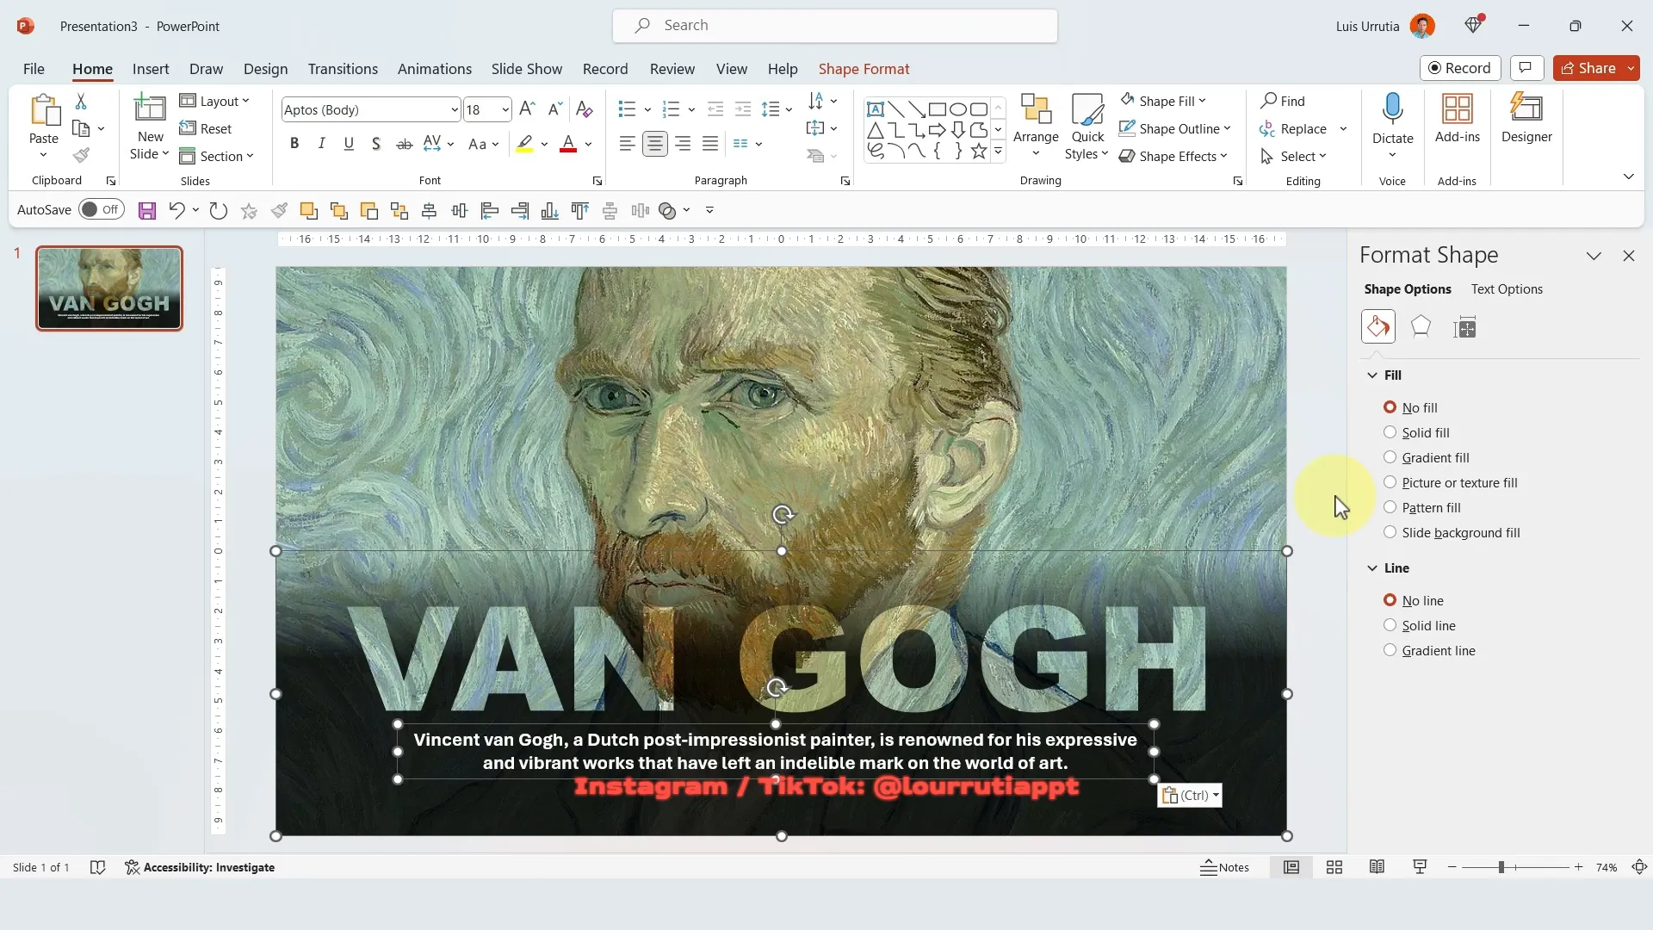Open Fill & Line options in Format Shape

coord(1378,327)
